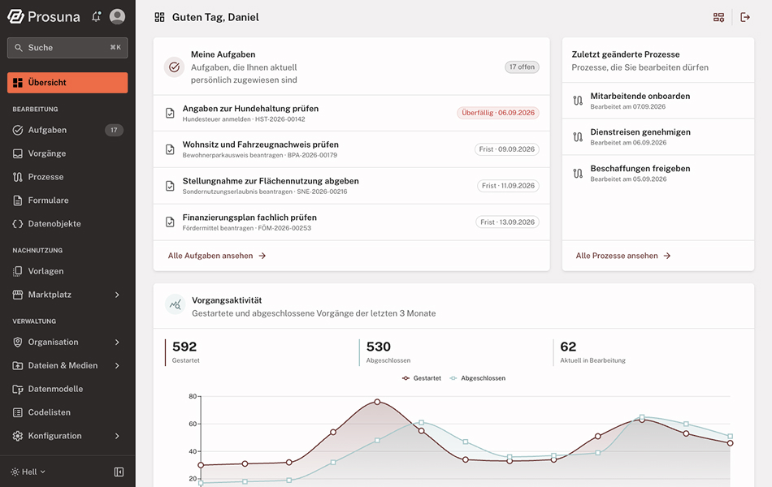Open the user profile avatar
The image size is (772, 487).
[x=117, y=17]
